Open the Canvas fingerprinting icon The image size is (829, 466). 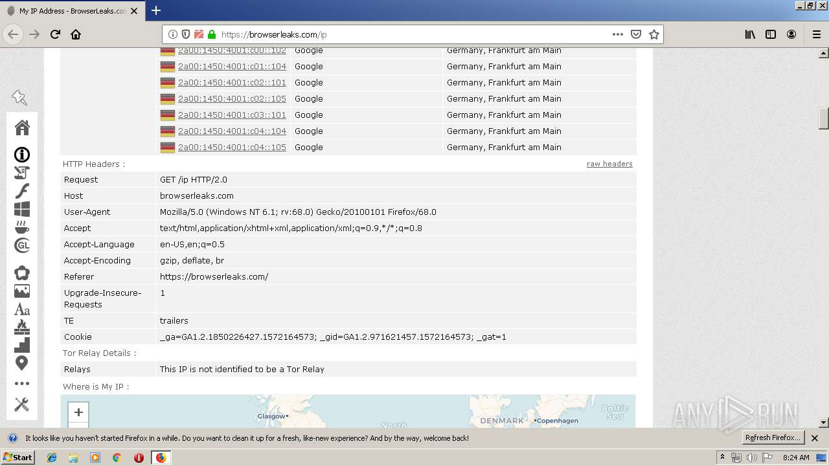click(22, 273)
